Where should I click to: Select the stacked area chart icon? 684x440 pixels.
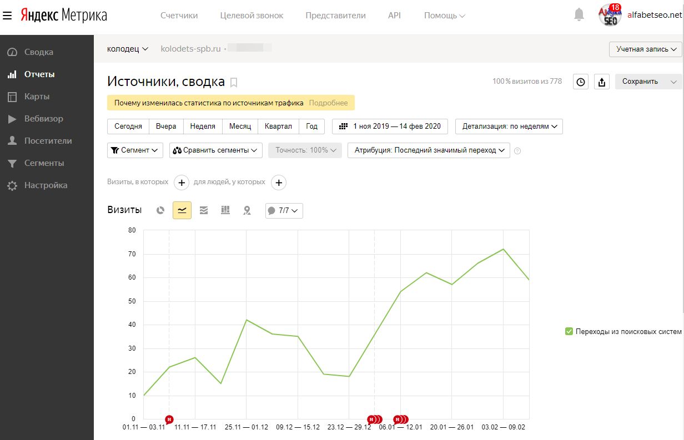coord(204,210)
